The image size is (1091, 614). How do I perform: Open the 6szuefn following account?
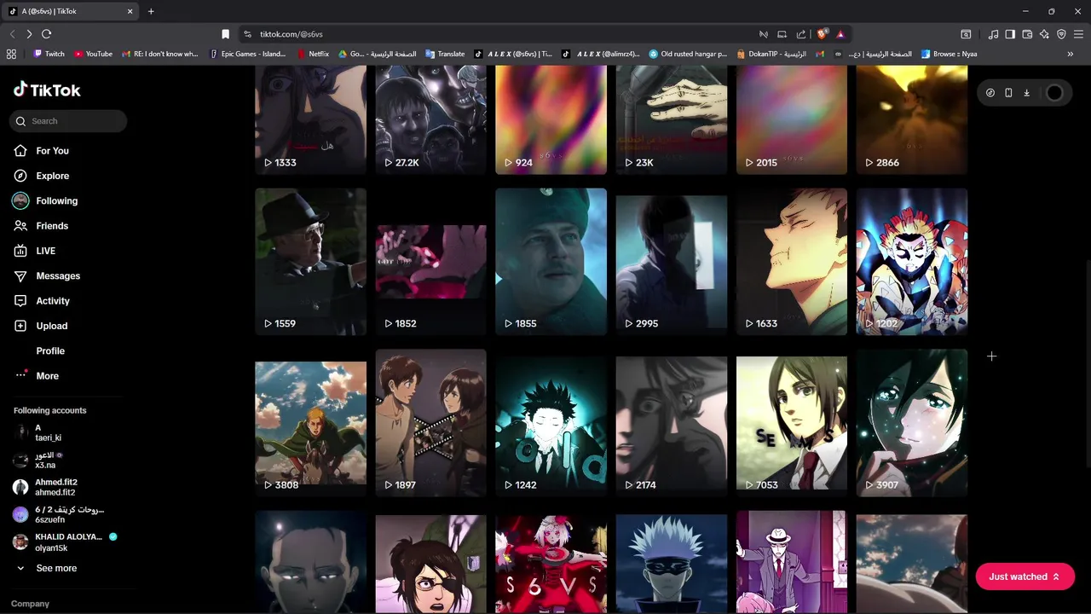pos(58,514)
